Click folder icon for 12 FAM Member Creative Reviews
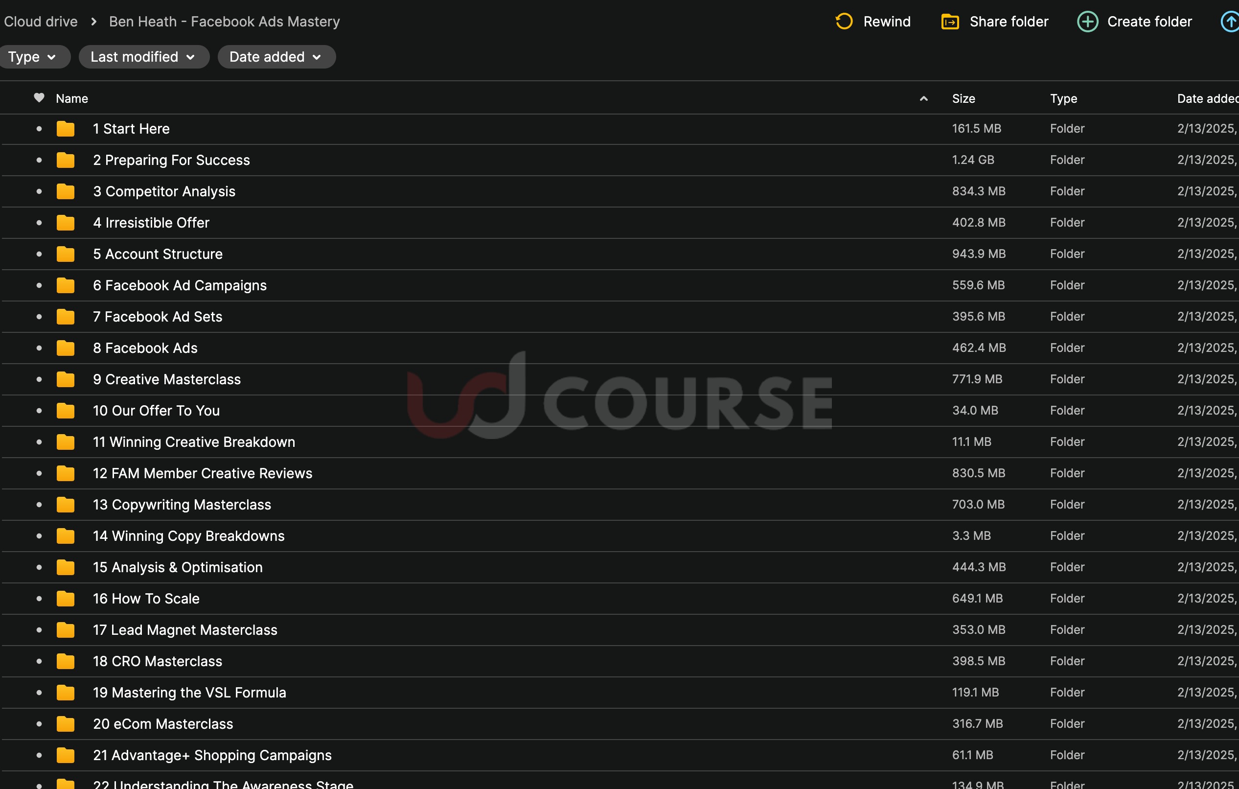 [66, 473]
